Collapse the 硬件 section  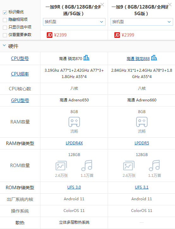[x=4, y=45]
